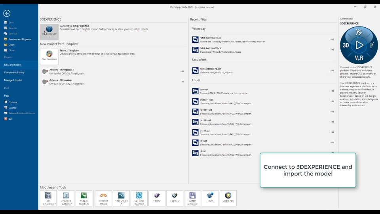380x214 pixels.
Task: Pin tst1111.cst recent file
Action: pos(332,122)
